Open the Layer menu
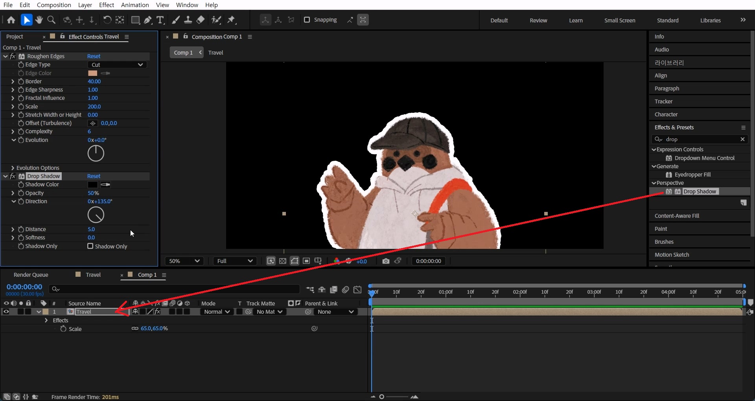 85,5
